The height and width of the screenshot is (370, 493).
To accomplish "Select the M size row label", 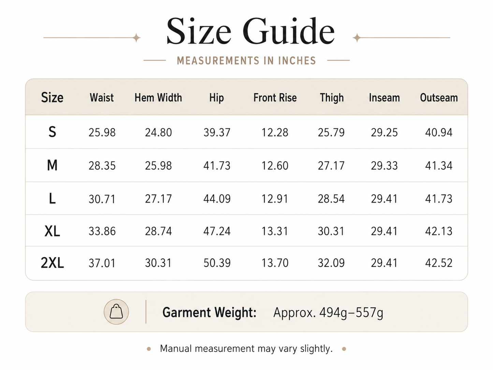I will point(52,165).
